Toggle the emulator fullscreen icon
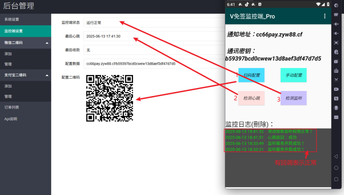 pyautogui.click(x=336, y=43)
